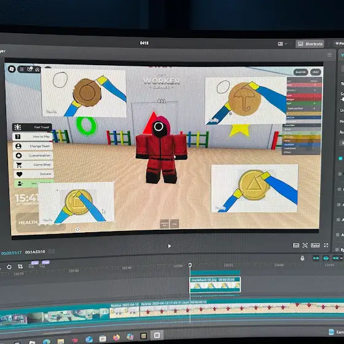This screenshot has width=344, height=344.
Task: Click the current timecode 00:03:51:17
Action: [x=11, y=252]
